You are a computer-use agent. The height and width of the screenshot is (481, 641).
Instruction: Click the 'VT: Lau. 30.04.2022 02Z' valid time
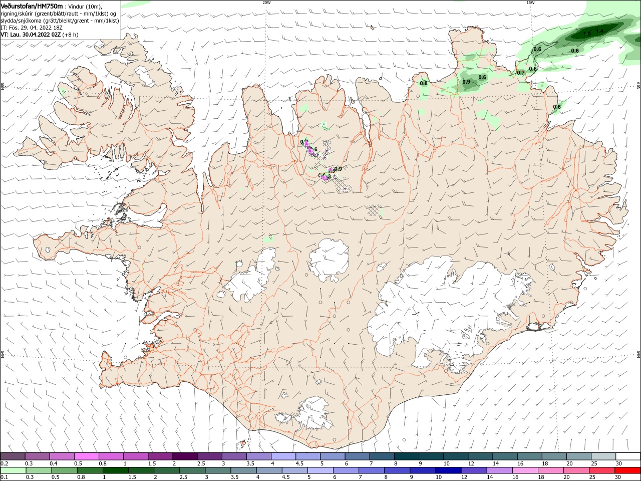[31, 35]
